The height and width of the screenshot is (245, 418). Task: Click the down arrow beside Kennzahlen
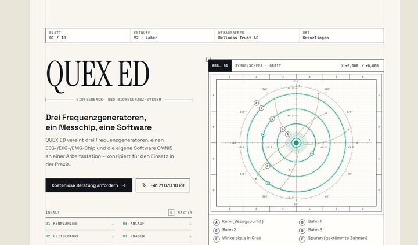click(x=113, y=224)
